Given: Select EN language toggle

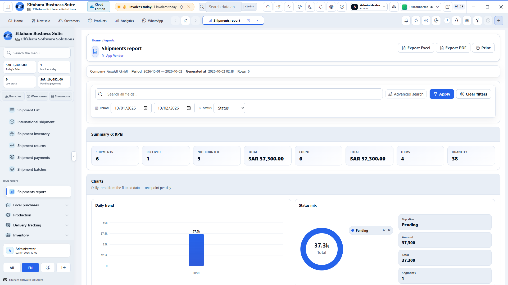Looking at the screenshot, I should tap(30, 268).
